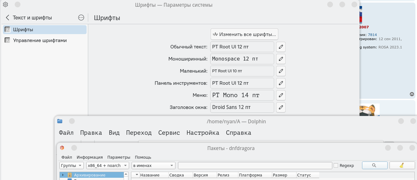The image size is (417, 180).
Task: Click the broom clear-search button
Action: (x=402, y=165)
